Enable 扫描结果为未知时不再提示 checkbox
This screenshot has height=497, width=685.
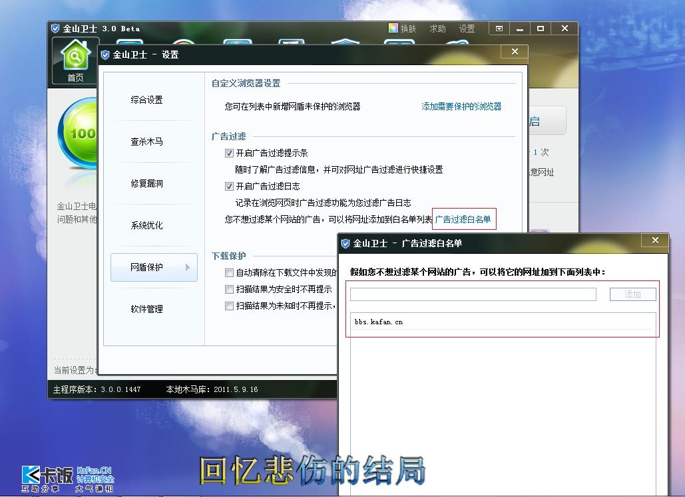(x=229, y=306)
